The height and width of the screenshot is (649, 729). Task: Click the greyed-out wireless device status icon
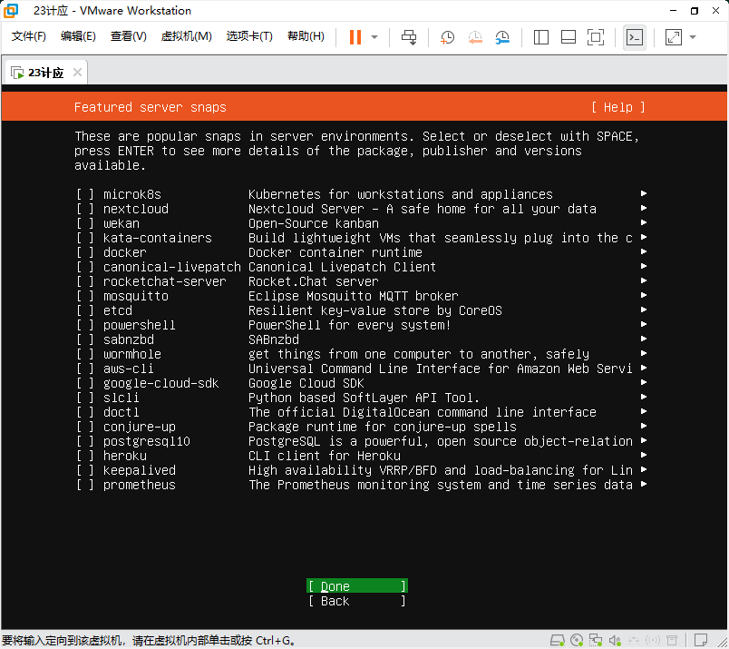coord(653,641)
